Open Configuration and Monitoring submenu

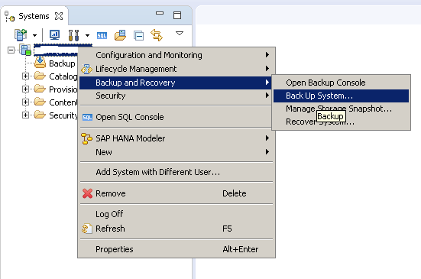click(x=176, y=55)
